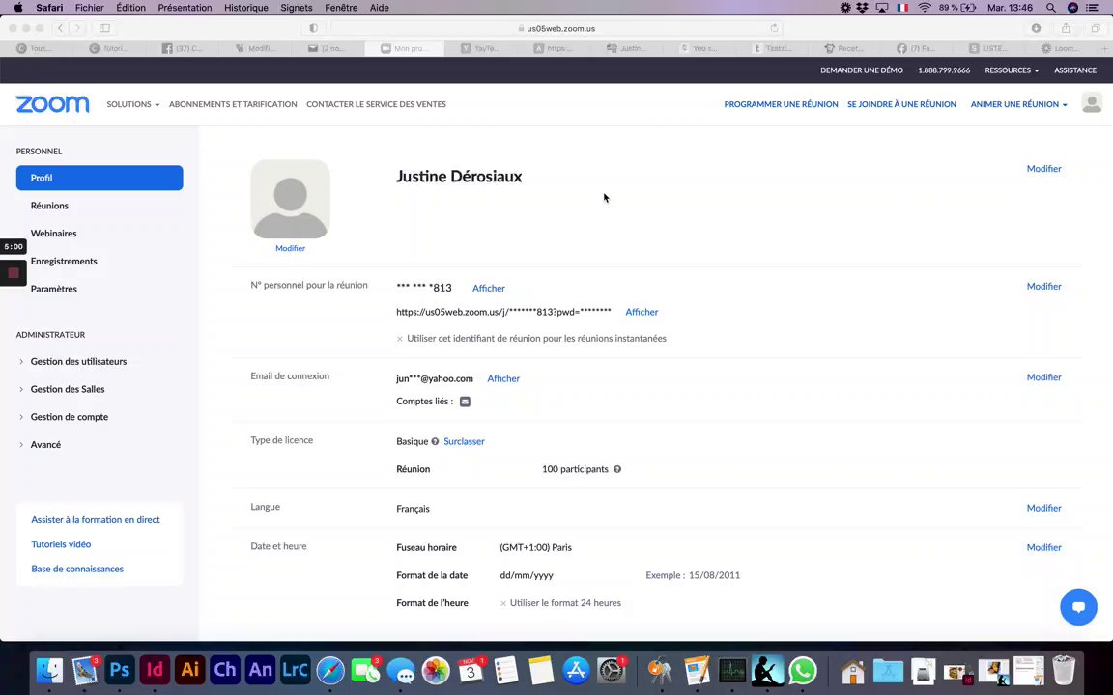Viewport: 1113px width, 695px height.
Task: Click the Safari sidebar toggle icon
Action: [x=104, y=28]
